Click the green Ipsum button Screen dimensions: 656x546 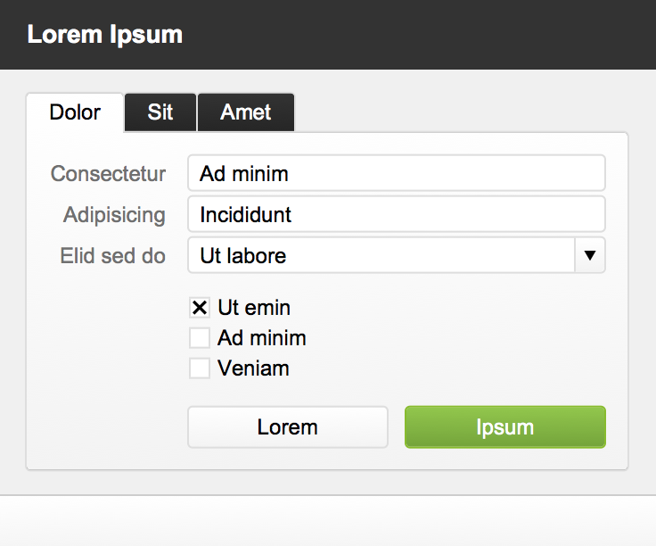click(x=505, y=427)
